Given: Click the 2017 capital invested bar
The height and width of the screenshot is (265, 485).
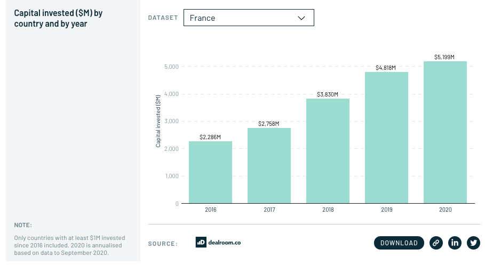Looking at the screenshot, I should pyautogui.click(x=269, y=165).
